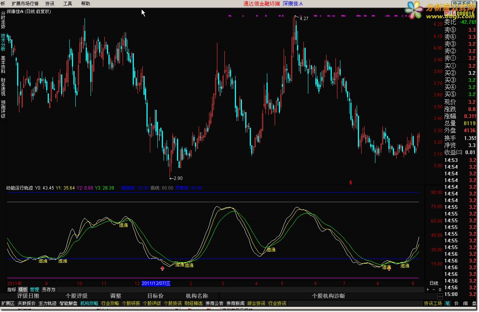Zoom out with the minus button
This screenshot has height=312, width=479.
(x=434, y=289)
